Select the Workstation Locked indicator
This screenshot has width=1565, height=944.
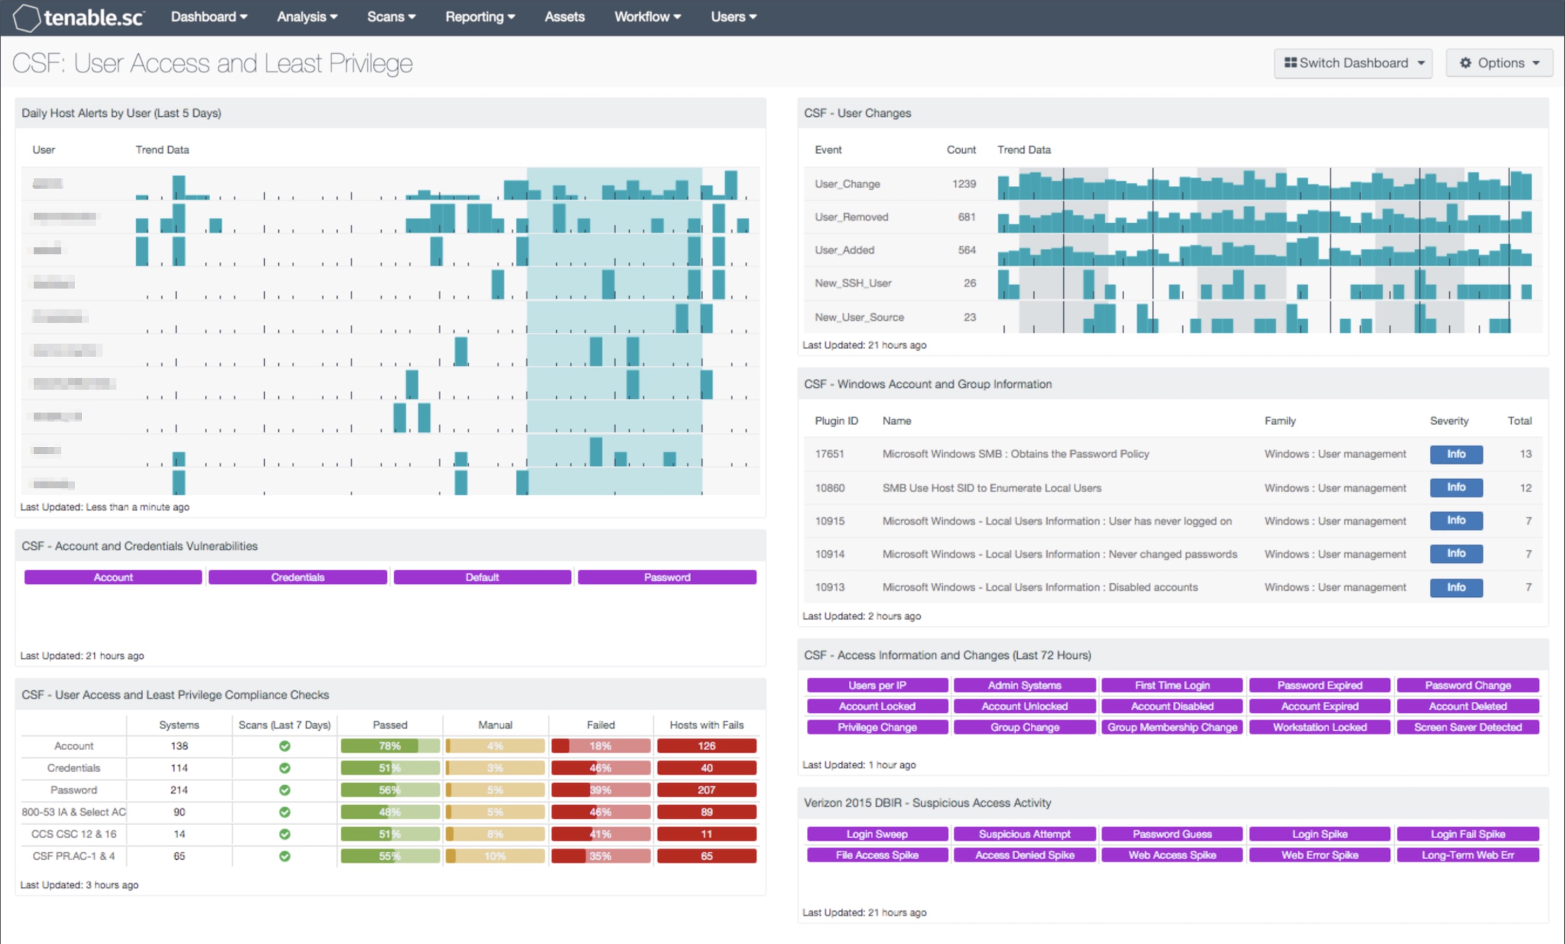pos(1320,728)
